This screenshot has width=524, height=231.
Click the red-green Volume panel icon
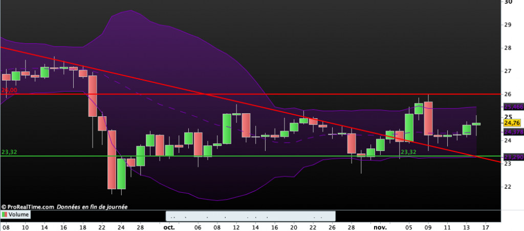[x=5, y=215]
